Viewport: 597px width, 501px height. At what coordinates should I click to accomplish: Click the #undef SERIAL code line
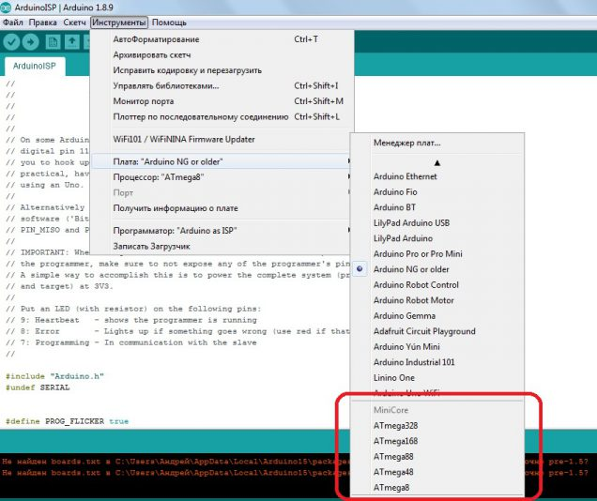coord(38,387)
